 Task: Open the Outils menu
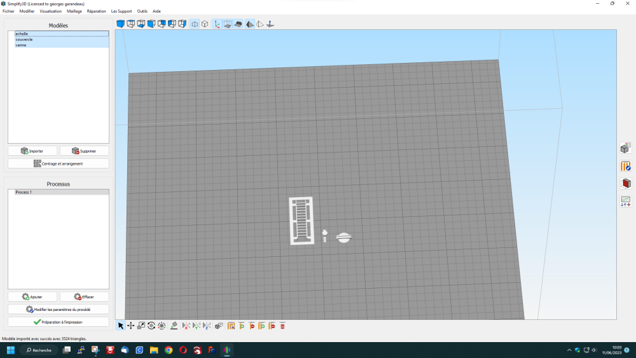click(142, 11)
